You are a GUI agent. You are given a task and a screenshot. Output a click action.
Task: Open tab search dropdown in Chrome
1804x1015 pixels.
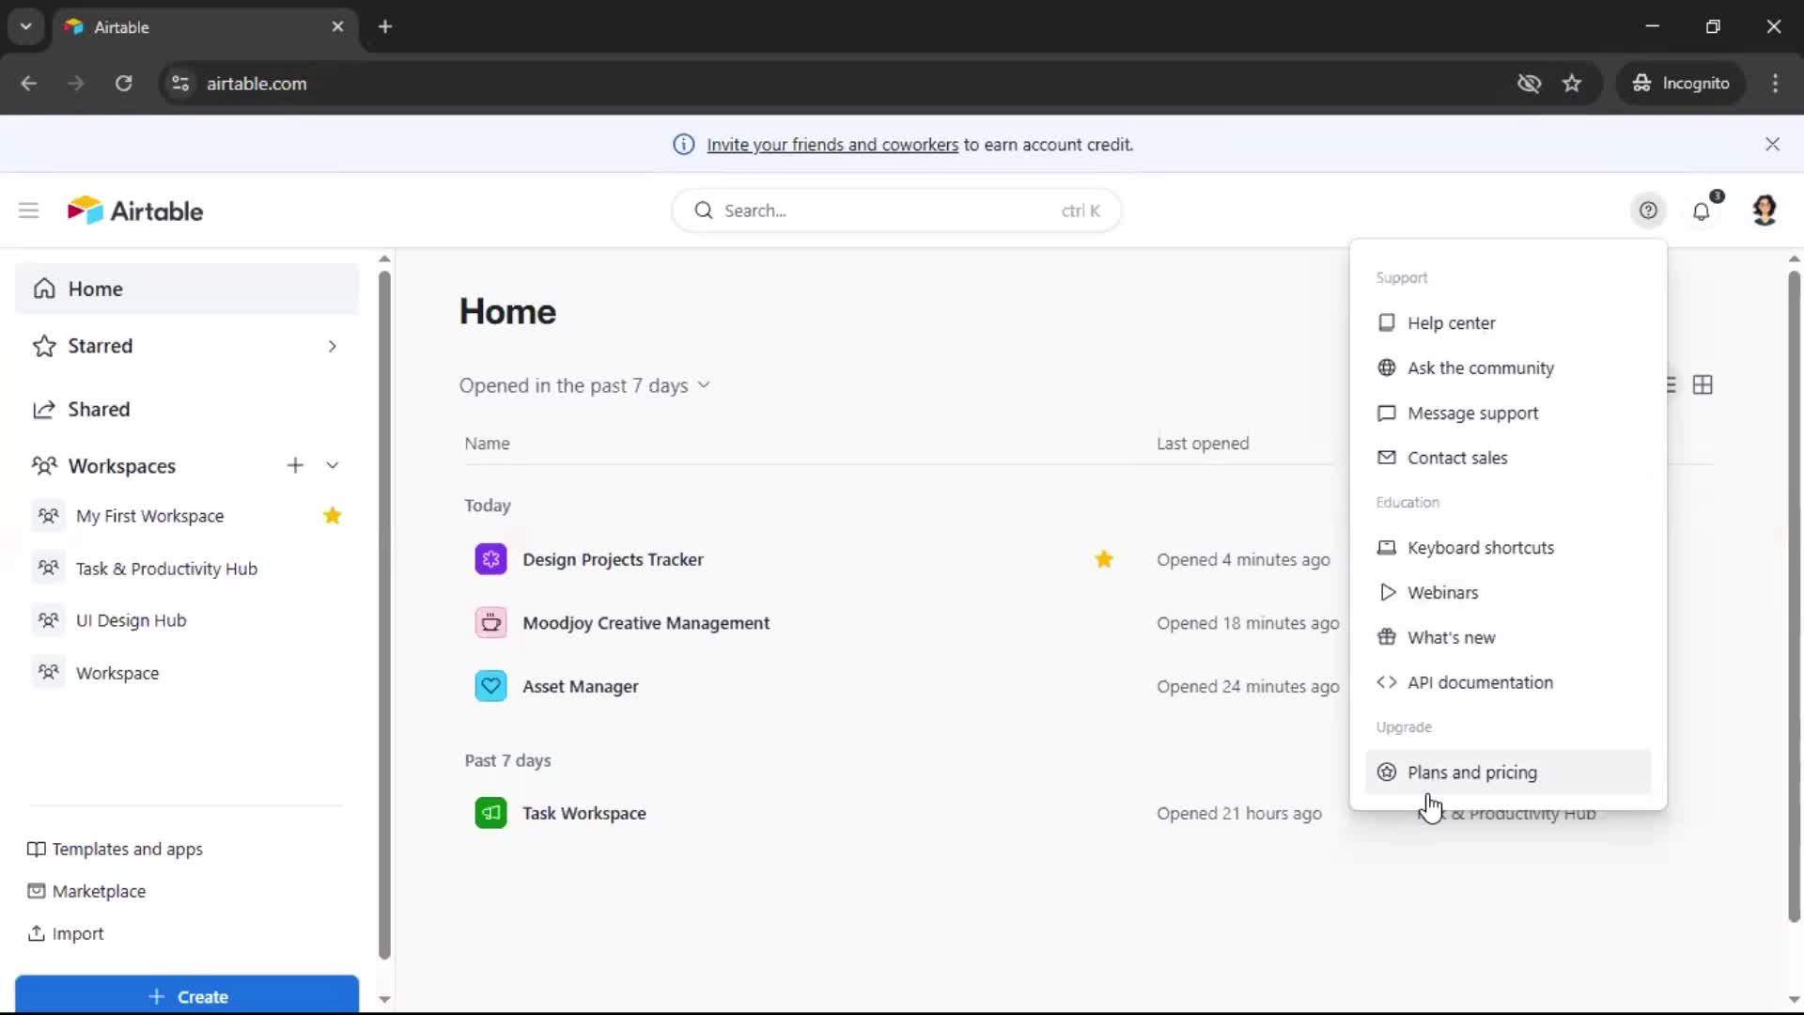tap(26, 26)
